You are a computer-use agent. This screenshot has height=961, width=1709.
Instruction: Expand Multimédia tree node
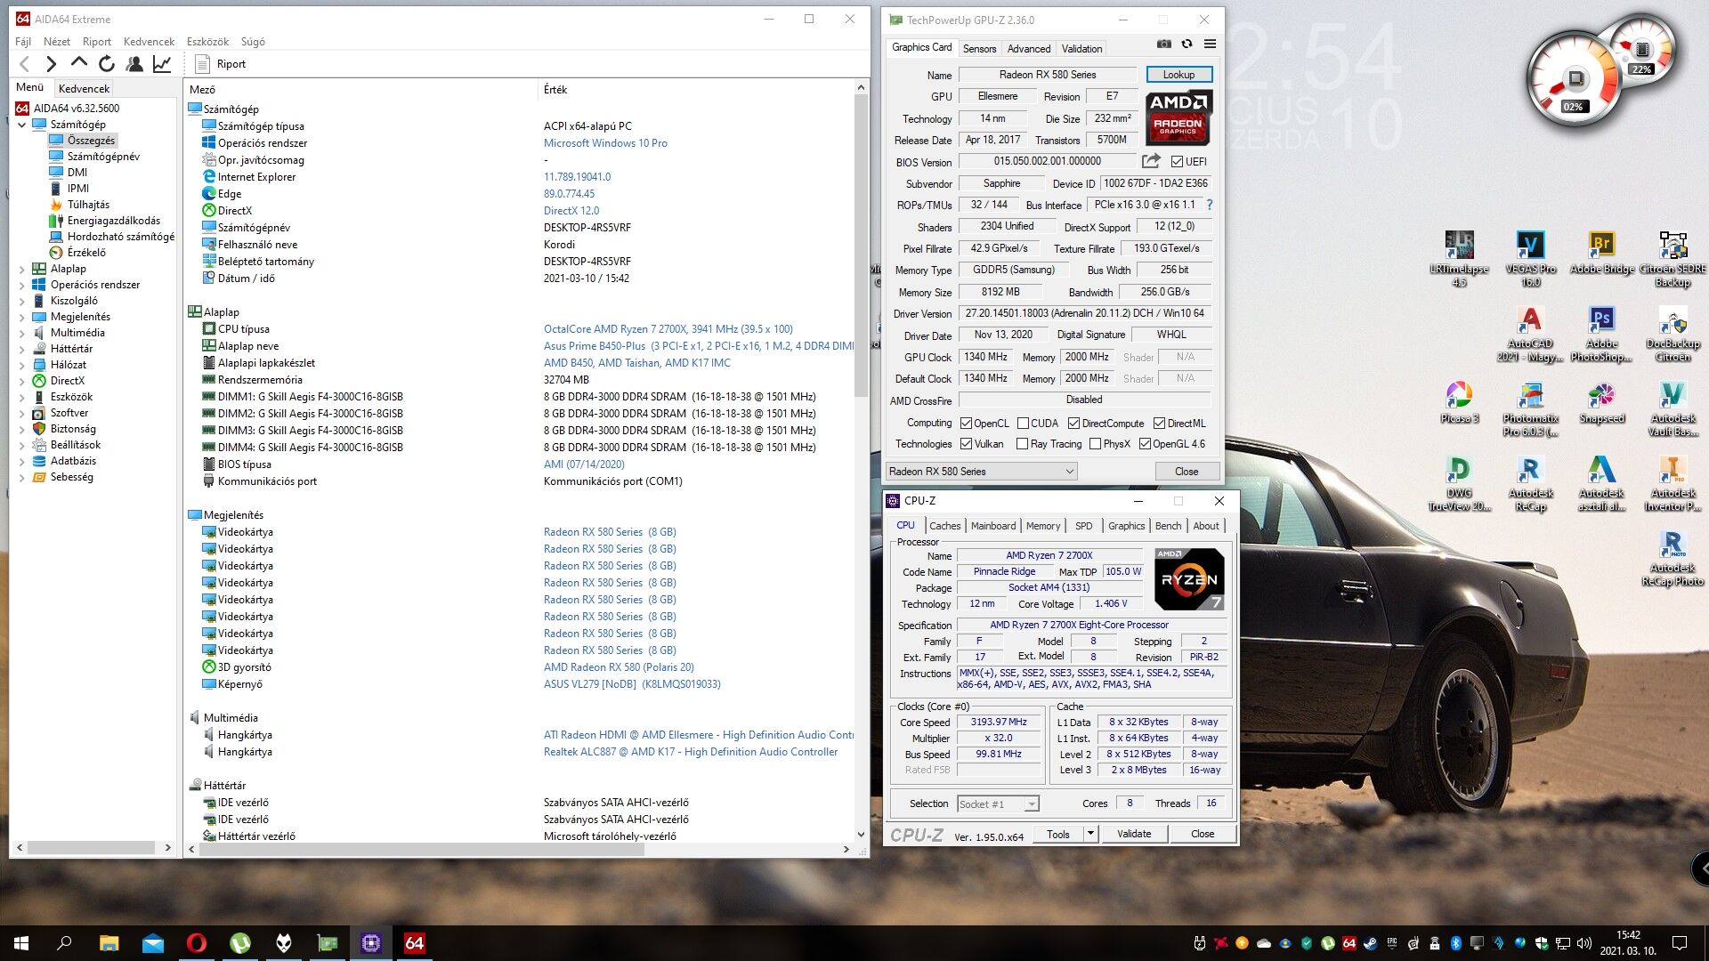point(22,333)
